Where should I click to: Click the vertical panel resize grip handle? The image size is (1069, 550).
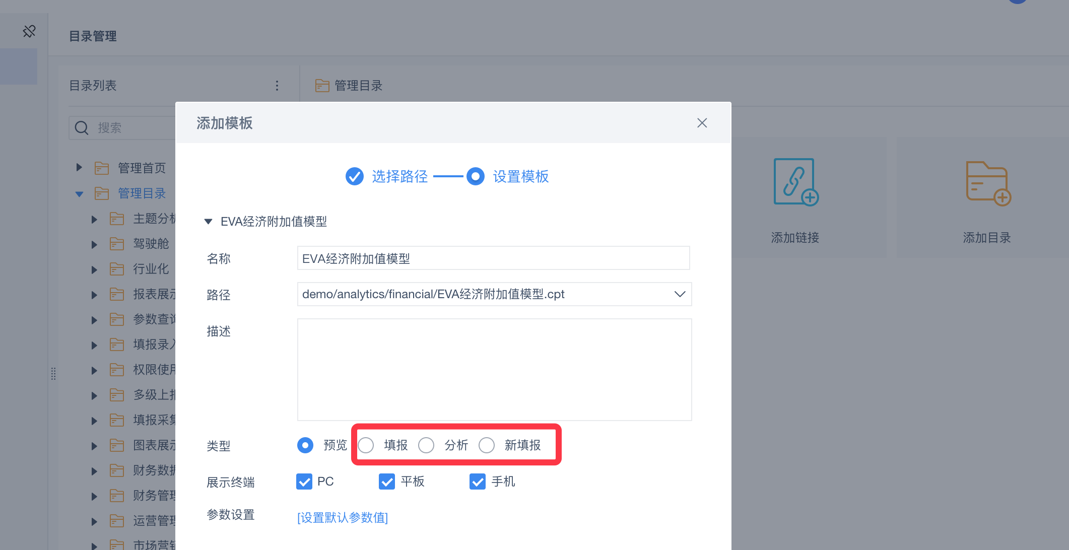tap(53, 373)
